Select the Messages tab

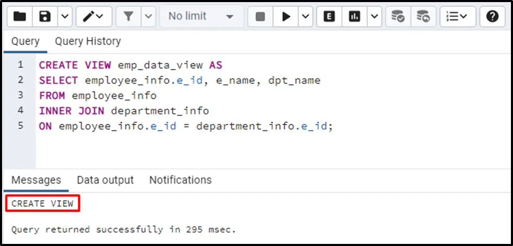[36, 180]
